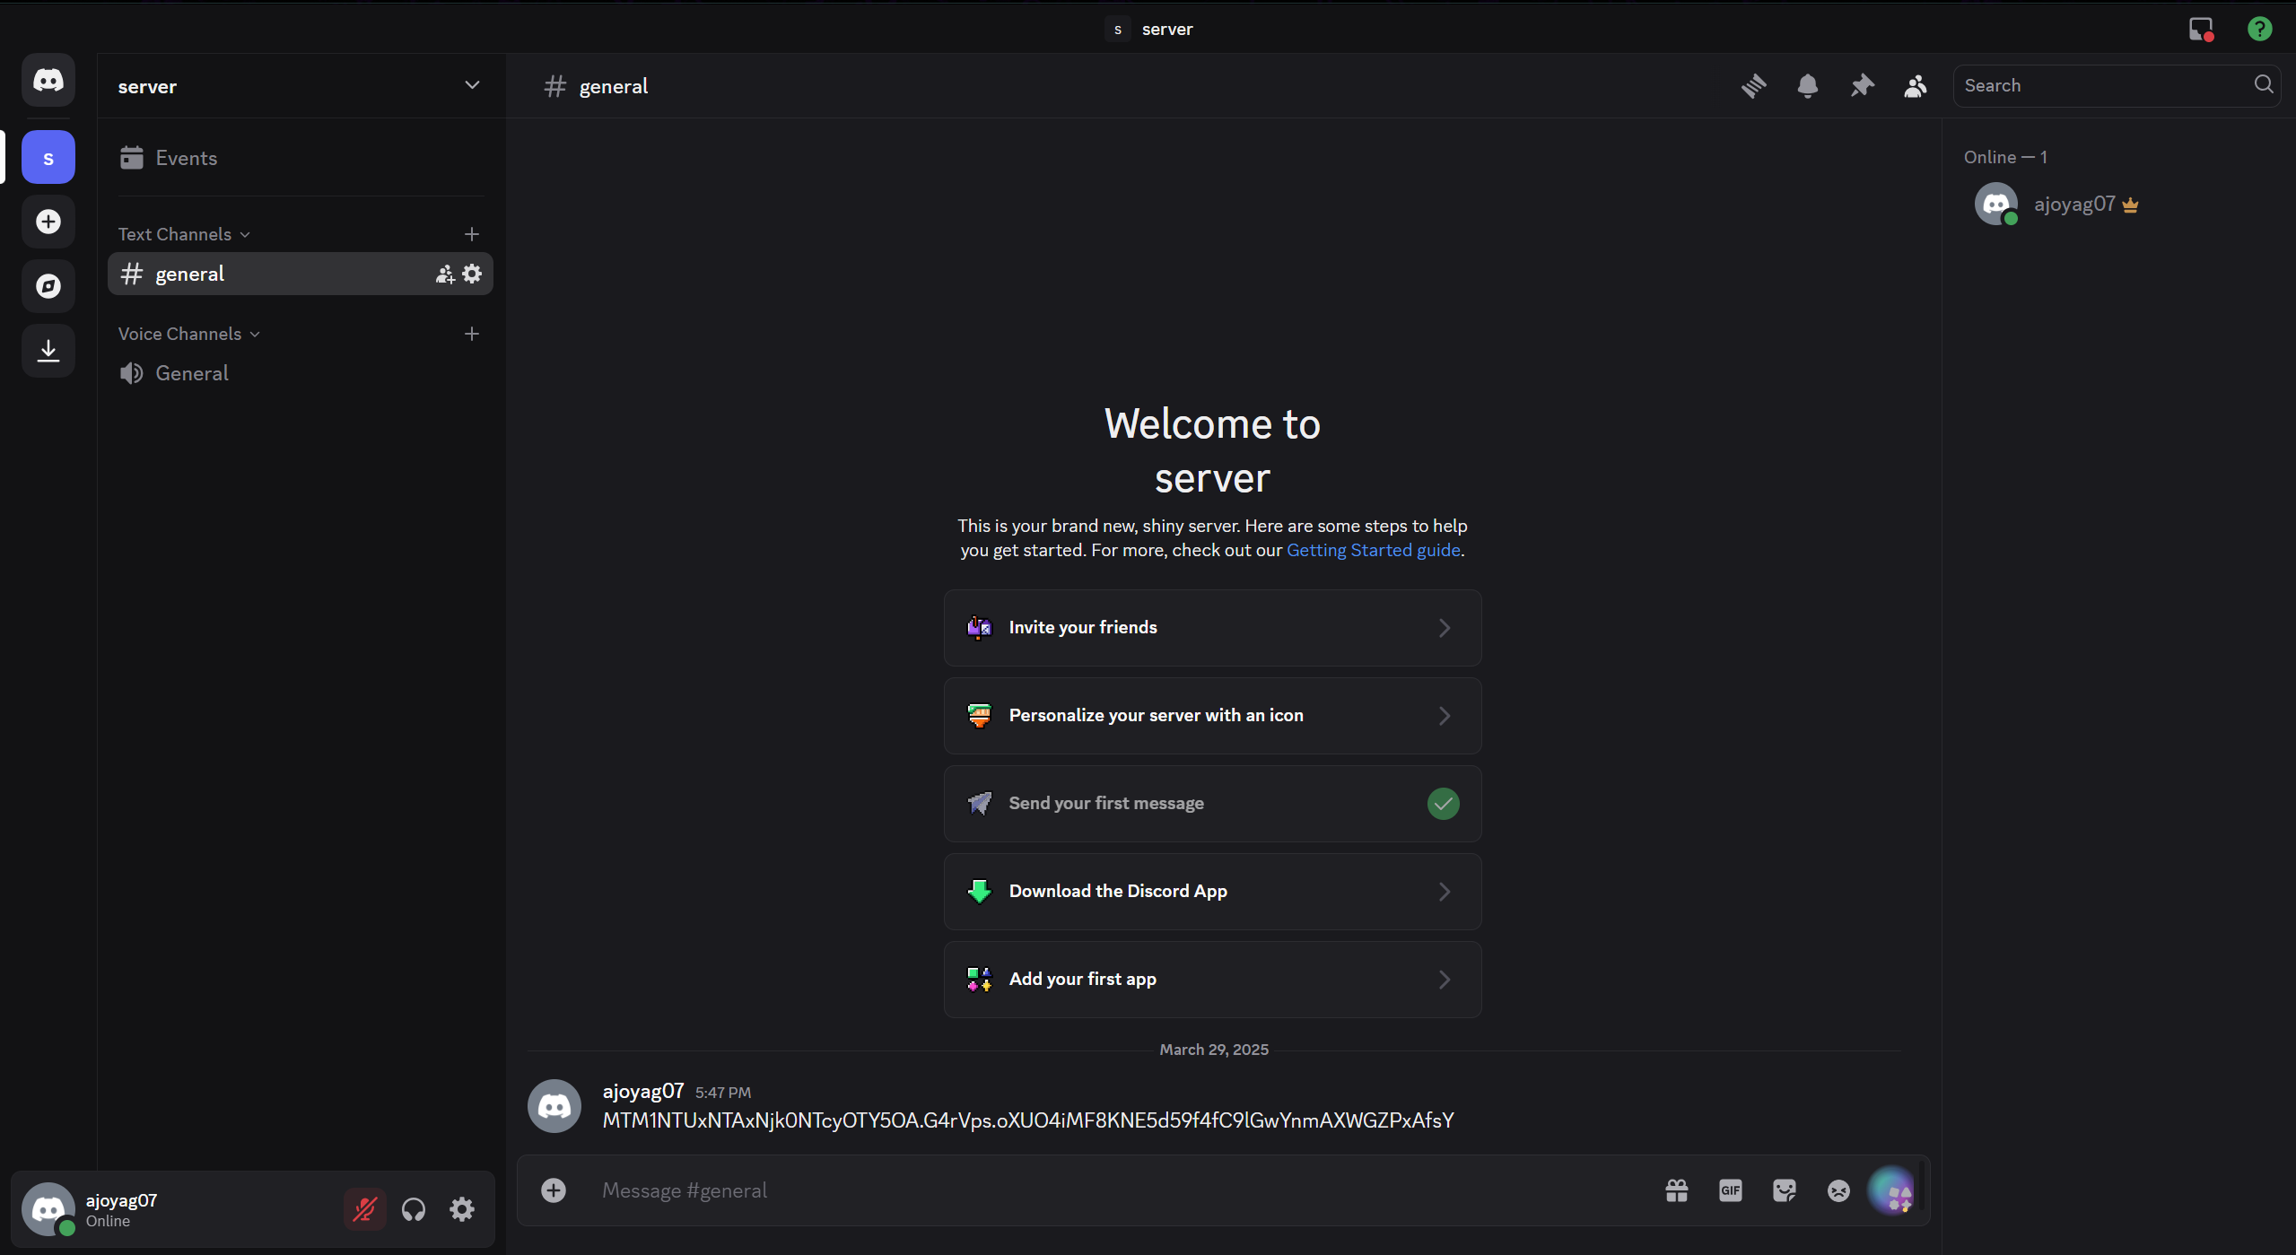The width and height of the screenshot is (2296, 1255).
Task: Click the Add a Server plus icon
Action: click(x=47, y=222)
